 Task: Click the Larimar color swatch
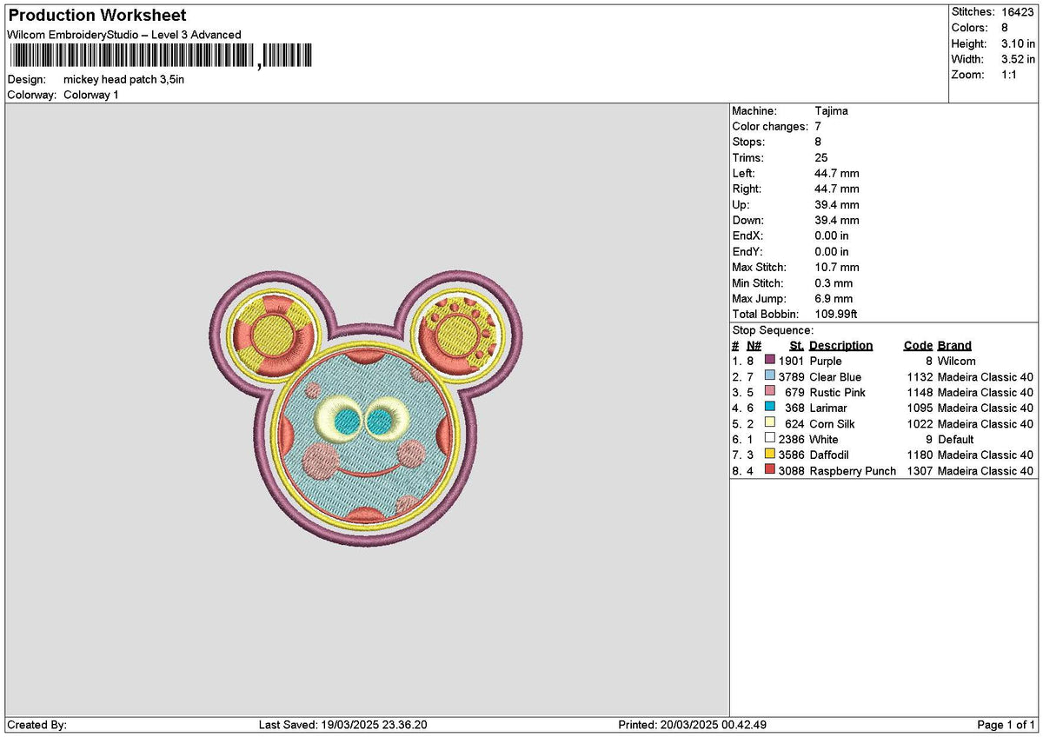point(769,408)
